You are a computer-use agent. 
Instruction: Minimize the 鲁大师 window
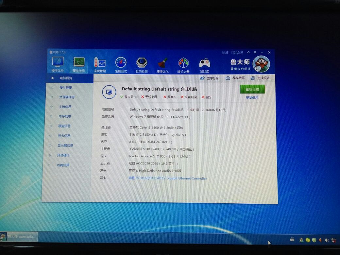click(x=262, y=53)
